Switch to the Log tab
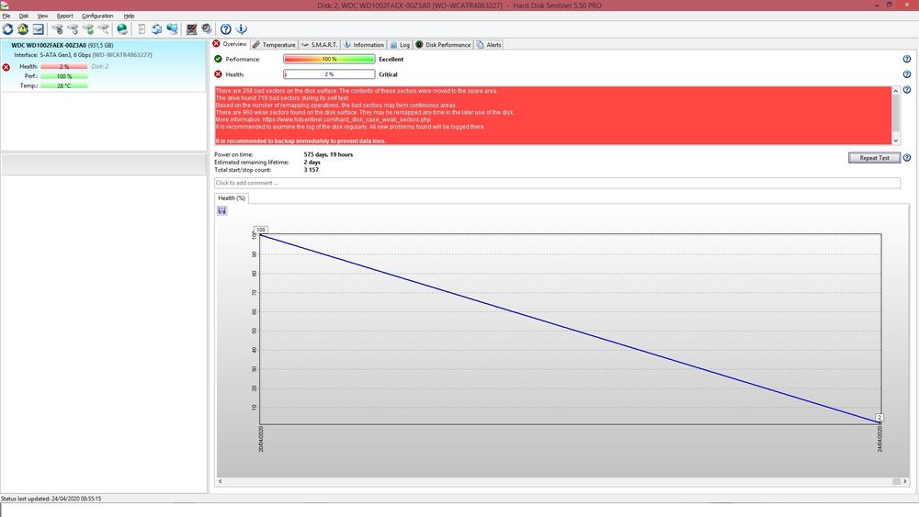Viewport: 919px width, 517px height. [x=400, y=44]
